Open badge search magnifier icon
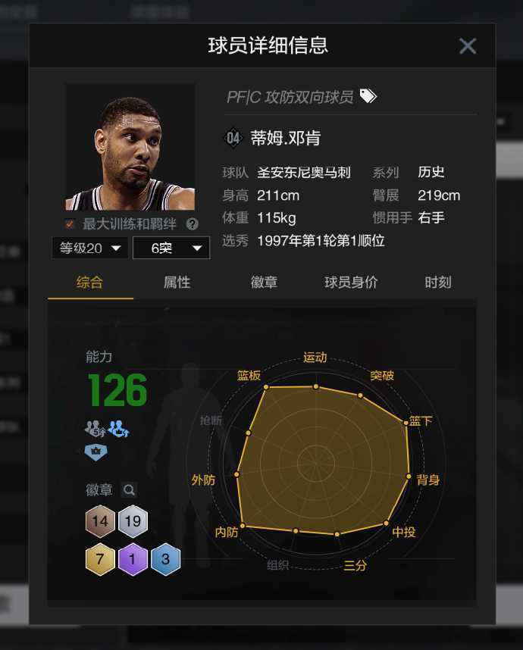Image resolution: width=523 pixels, height=650 pixels. click(x=129, y=490)
